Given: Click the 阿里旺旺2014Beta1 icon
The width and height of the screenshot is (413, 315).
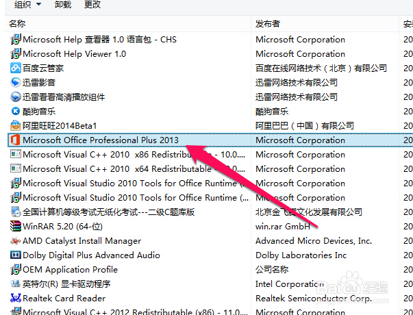Looking at the screenshot, I should tap(16, 125).
